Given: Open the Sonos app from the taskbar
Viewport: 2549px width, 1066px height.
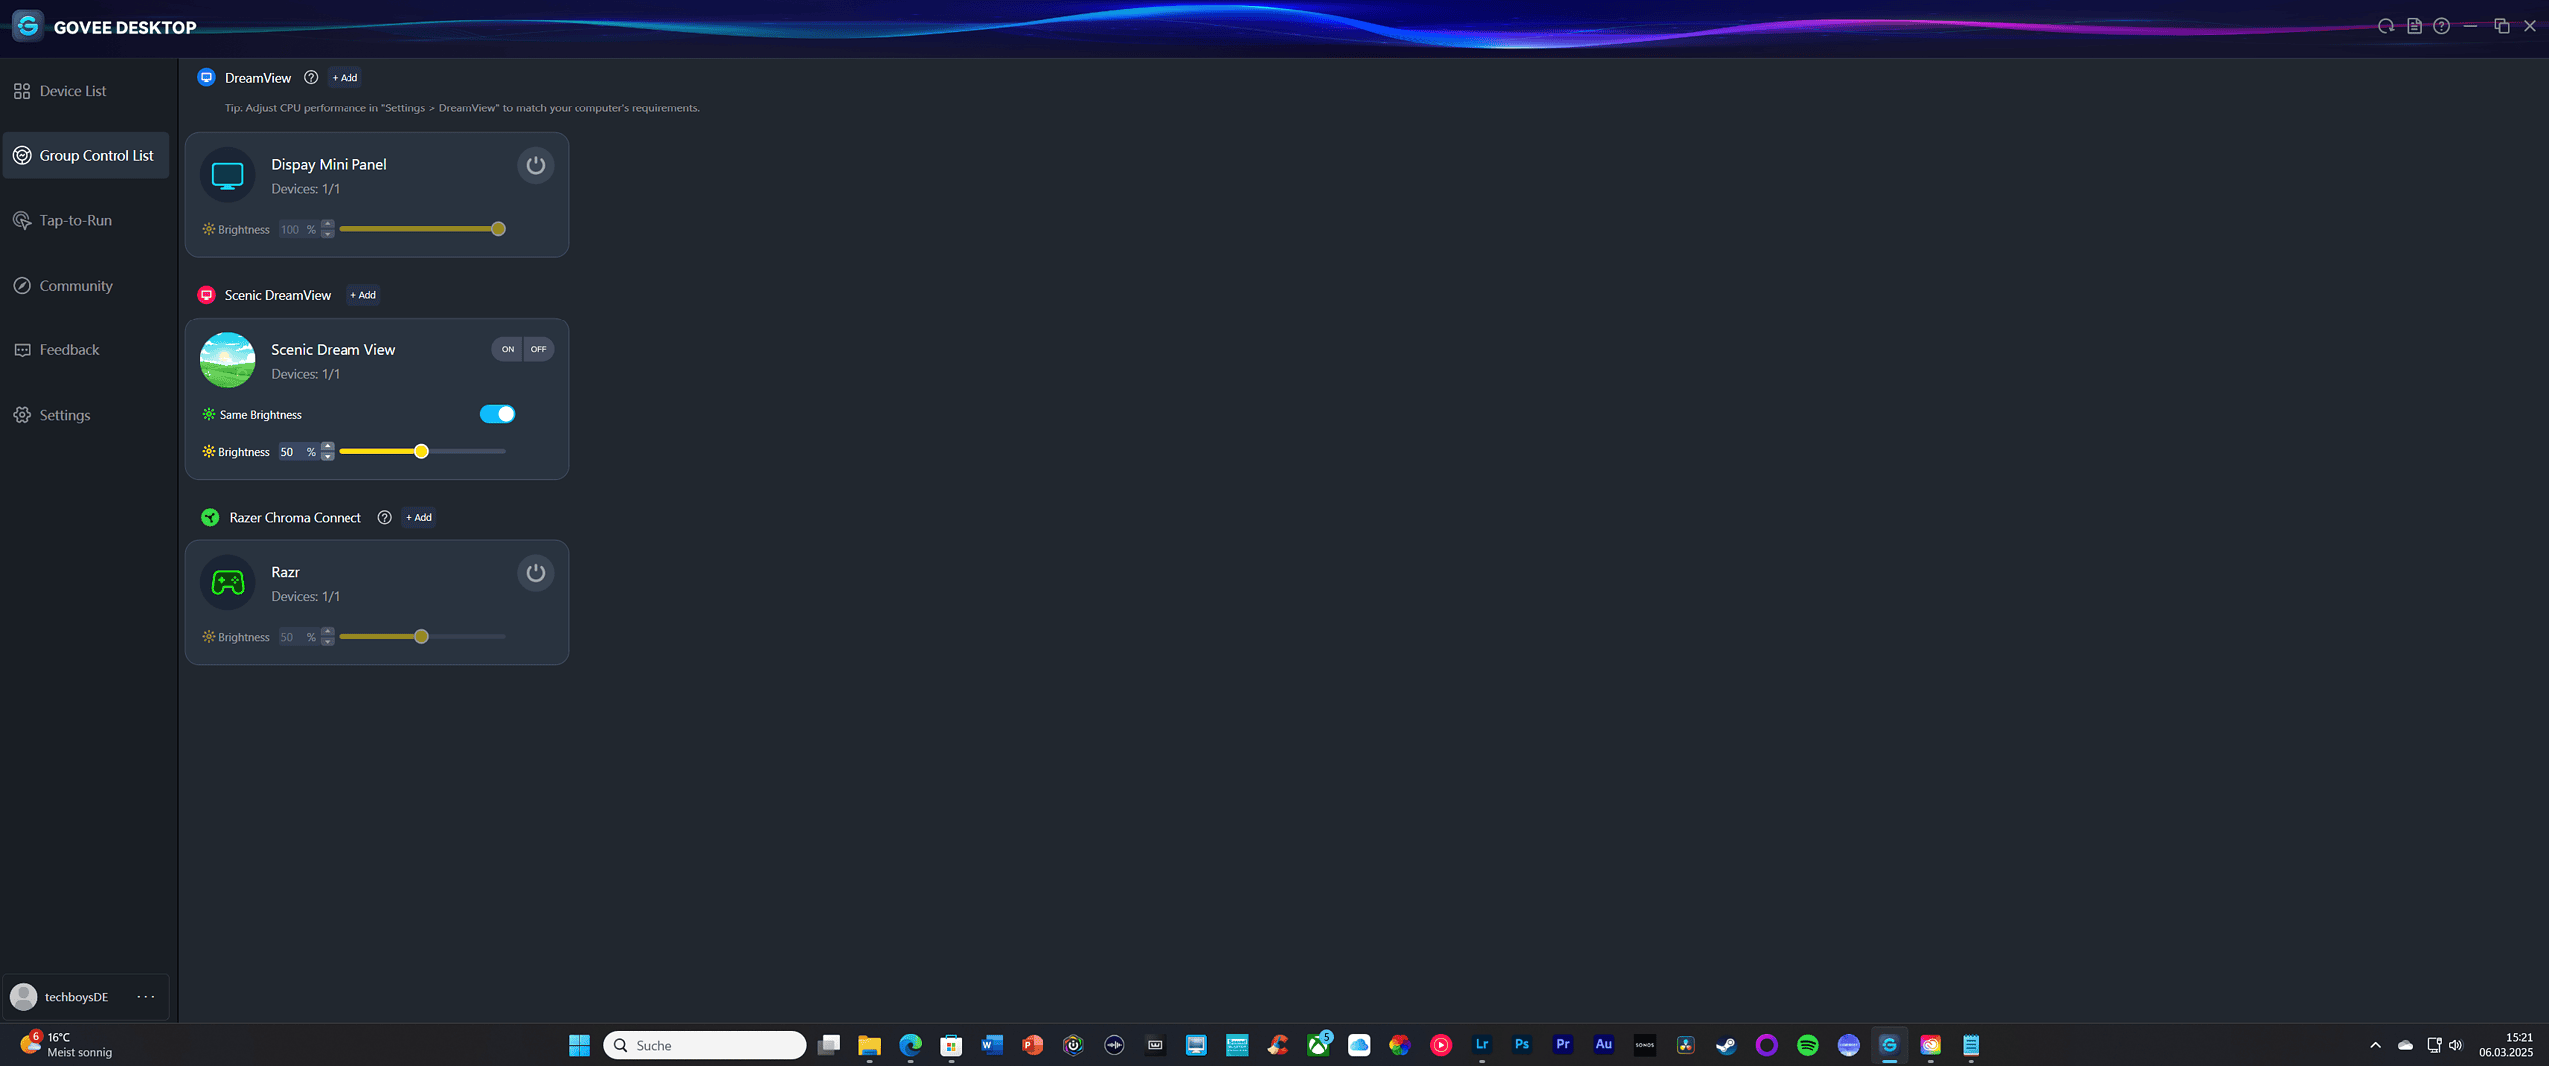Looking at the screenshot, I should [x=1645, y=1045].
